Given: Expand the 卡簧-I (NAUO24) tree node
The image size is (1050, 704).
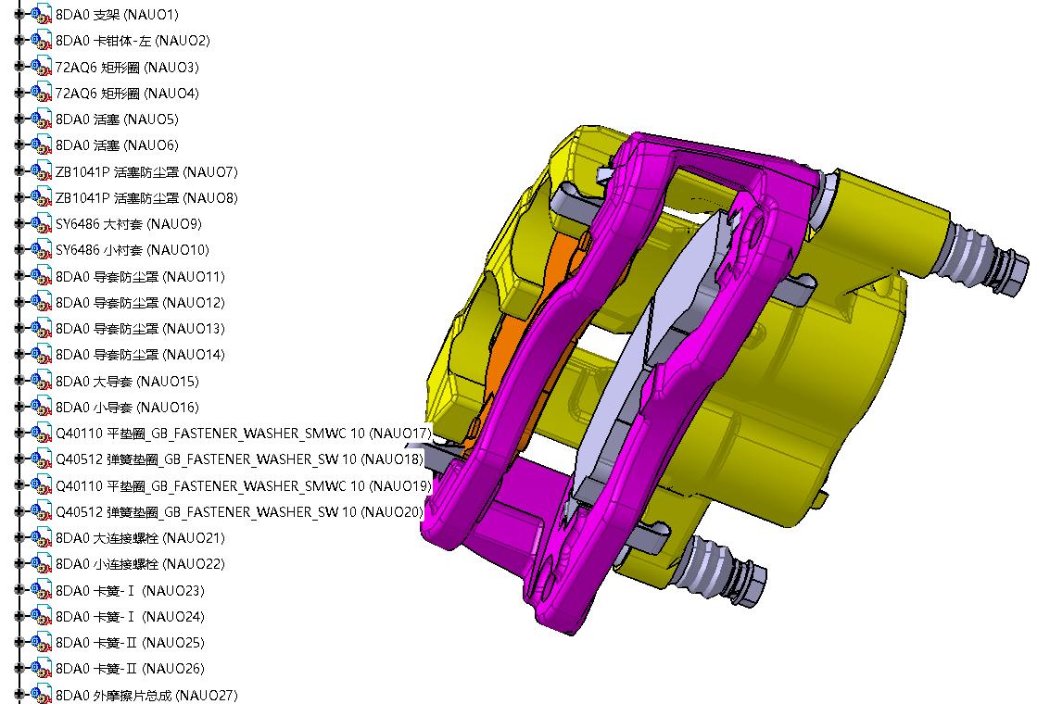Looking at the screenshot, I should point(19,616).
